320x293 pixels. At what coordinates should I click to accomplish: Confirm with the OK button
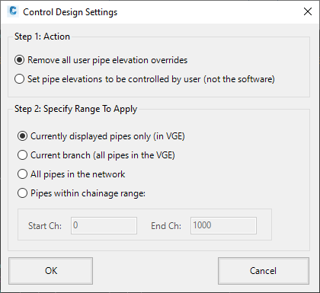click(51, 271)
